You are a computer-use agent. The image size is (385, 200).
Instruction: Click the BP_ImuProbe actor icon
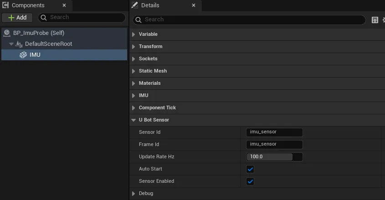pos(7,33)
